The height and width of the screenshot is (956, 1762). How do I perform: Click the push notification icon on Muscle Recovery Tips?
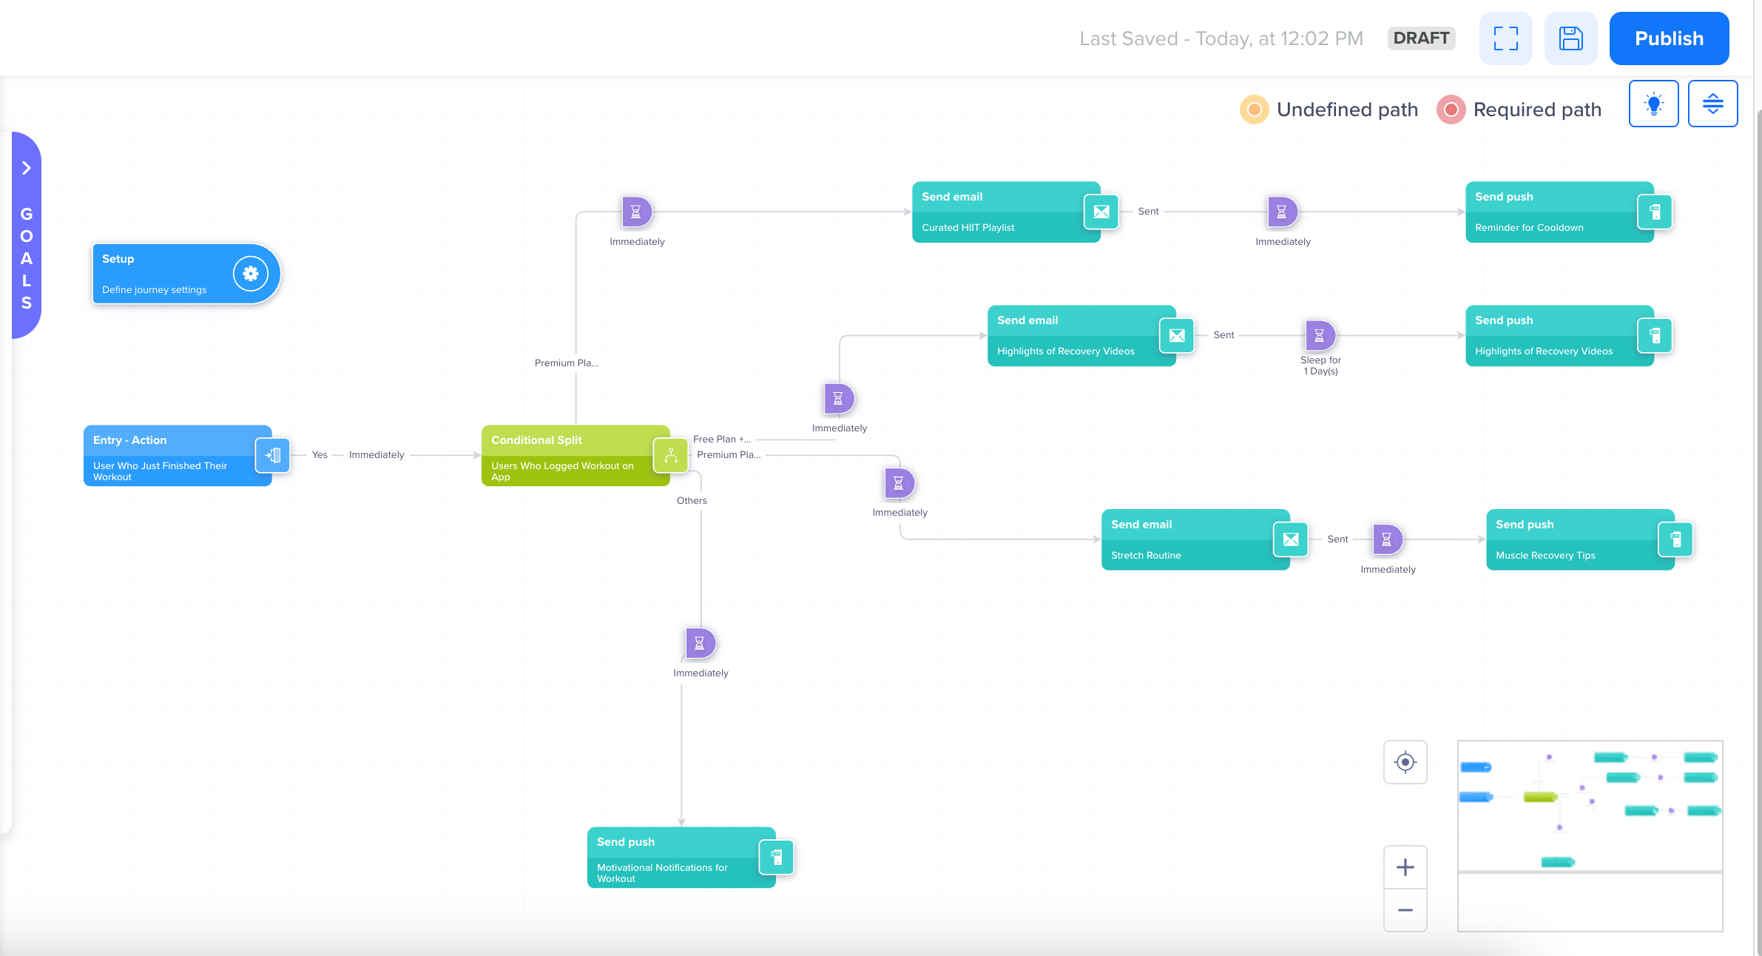coord(1677,539)
